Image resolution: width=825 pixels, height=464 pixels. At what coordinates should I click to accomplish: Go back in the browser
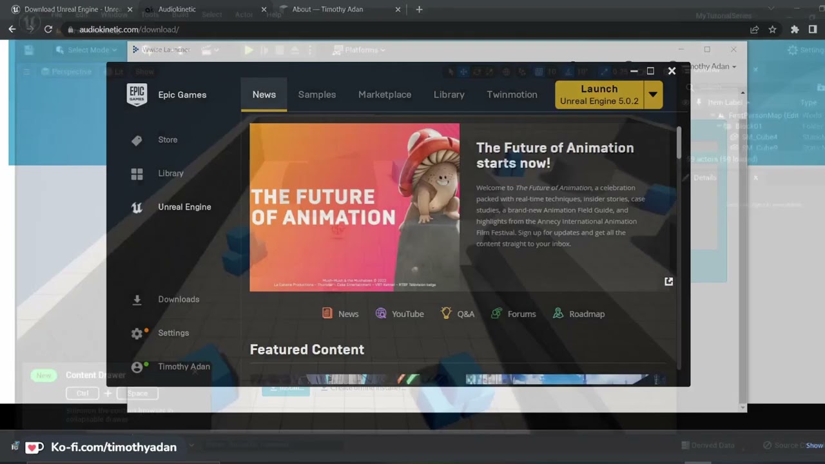tap(12, 29)
